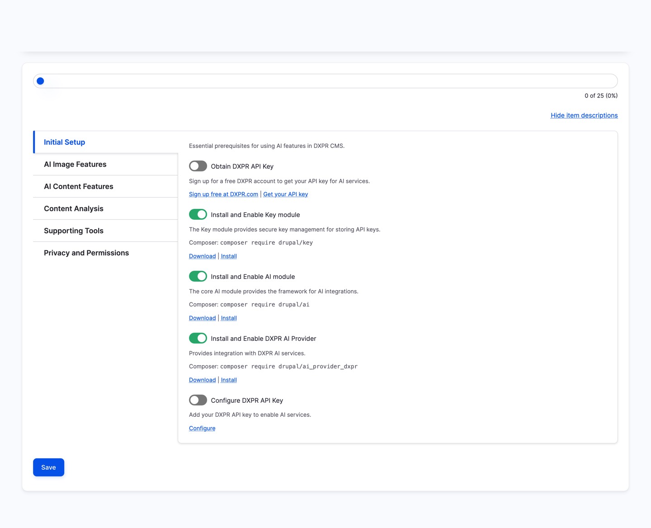The height and width of the screenshot is (528, 651).
Task: Click the blue progress bar indicator dot
Action: tap(40, 81)
